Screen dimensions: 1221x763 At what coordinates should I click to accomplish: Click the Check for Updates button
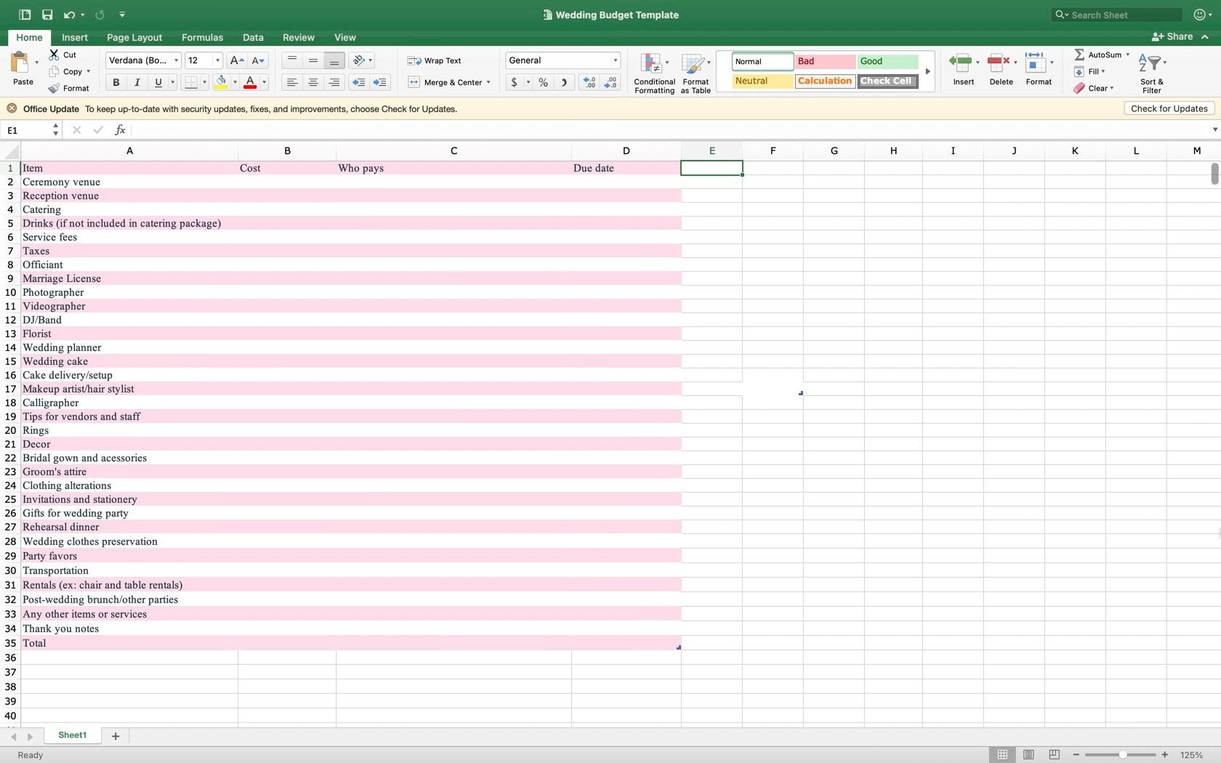pos(1168,108)
